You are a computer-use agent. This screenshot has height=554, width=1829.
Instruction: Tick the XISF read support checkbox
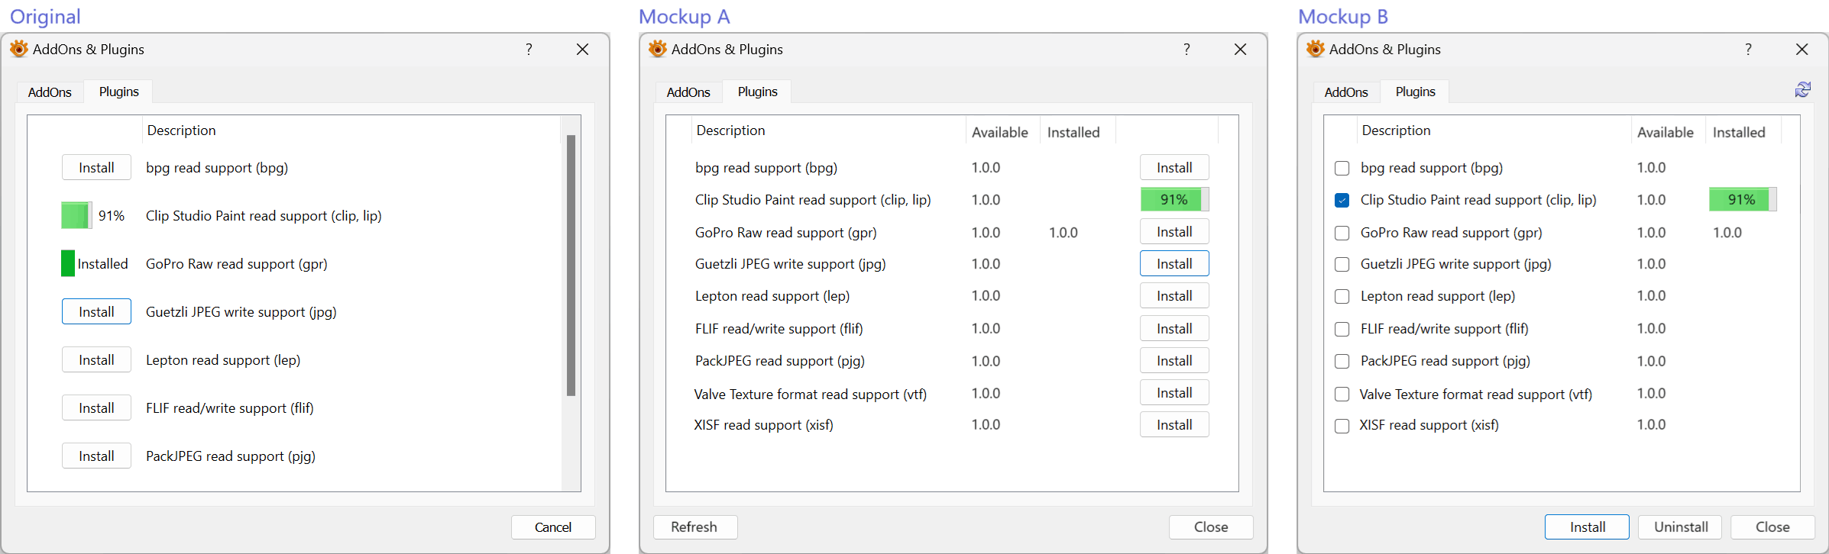[x=1342, y=426]
